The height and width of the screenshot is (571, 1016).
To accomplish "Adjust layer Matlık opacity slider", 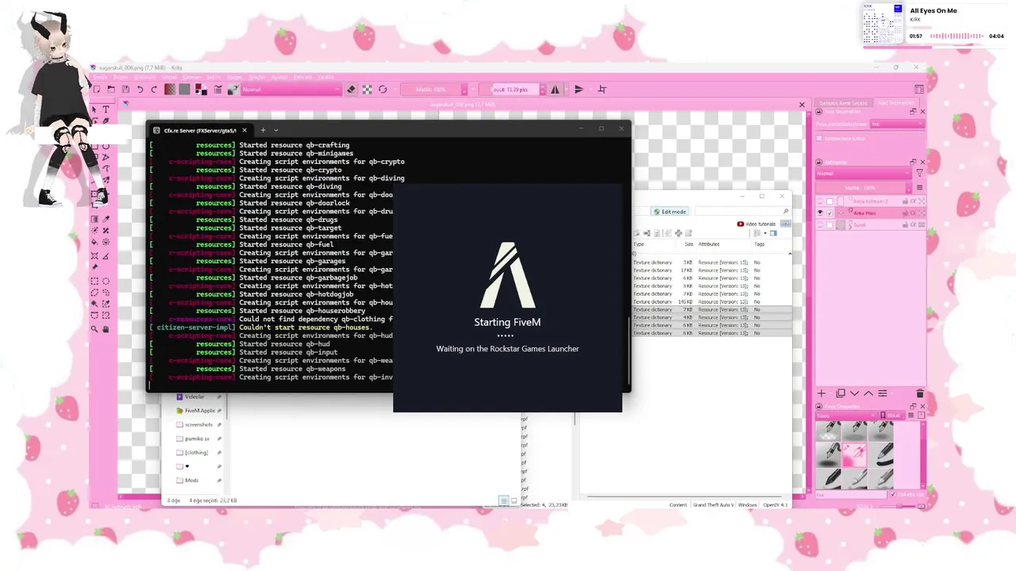I will click(860, 188).
